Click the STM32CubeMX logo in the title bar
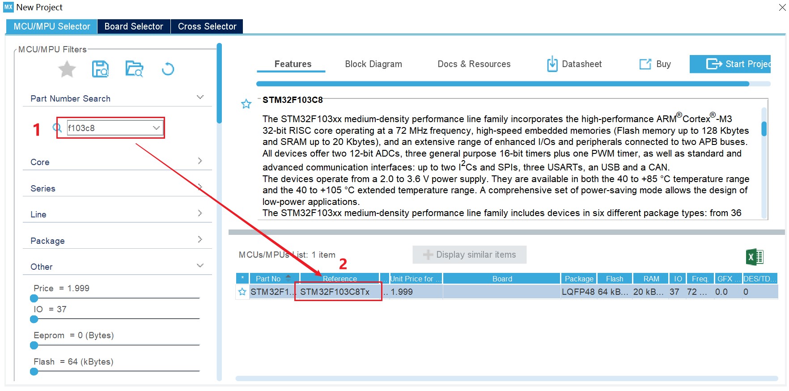 (x=8, y=7)
